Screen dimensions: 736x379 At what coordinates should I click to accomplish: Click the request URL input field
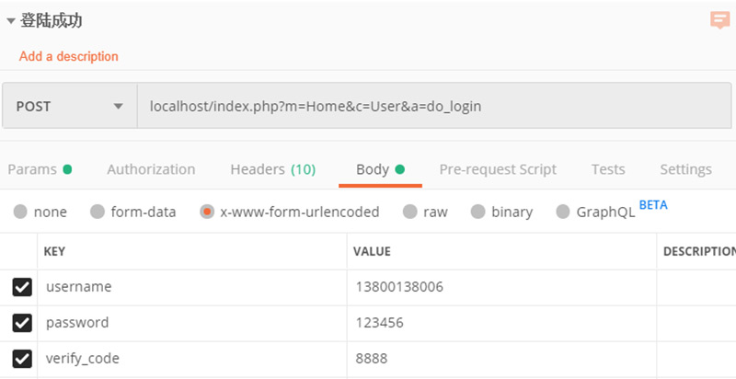point(432,106)
